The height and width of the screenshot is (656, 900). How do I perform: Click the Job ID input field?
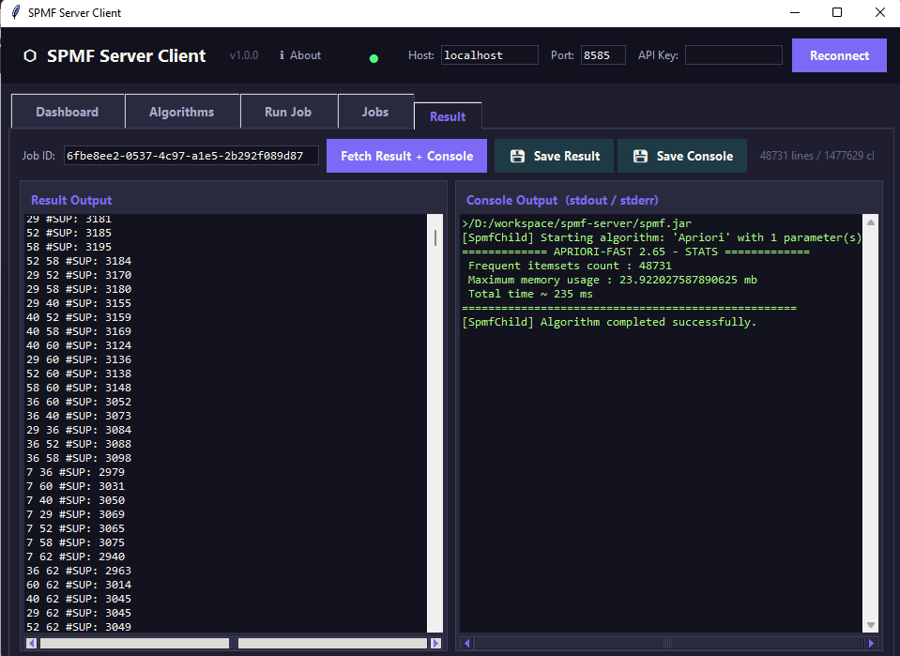[191, 156]
